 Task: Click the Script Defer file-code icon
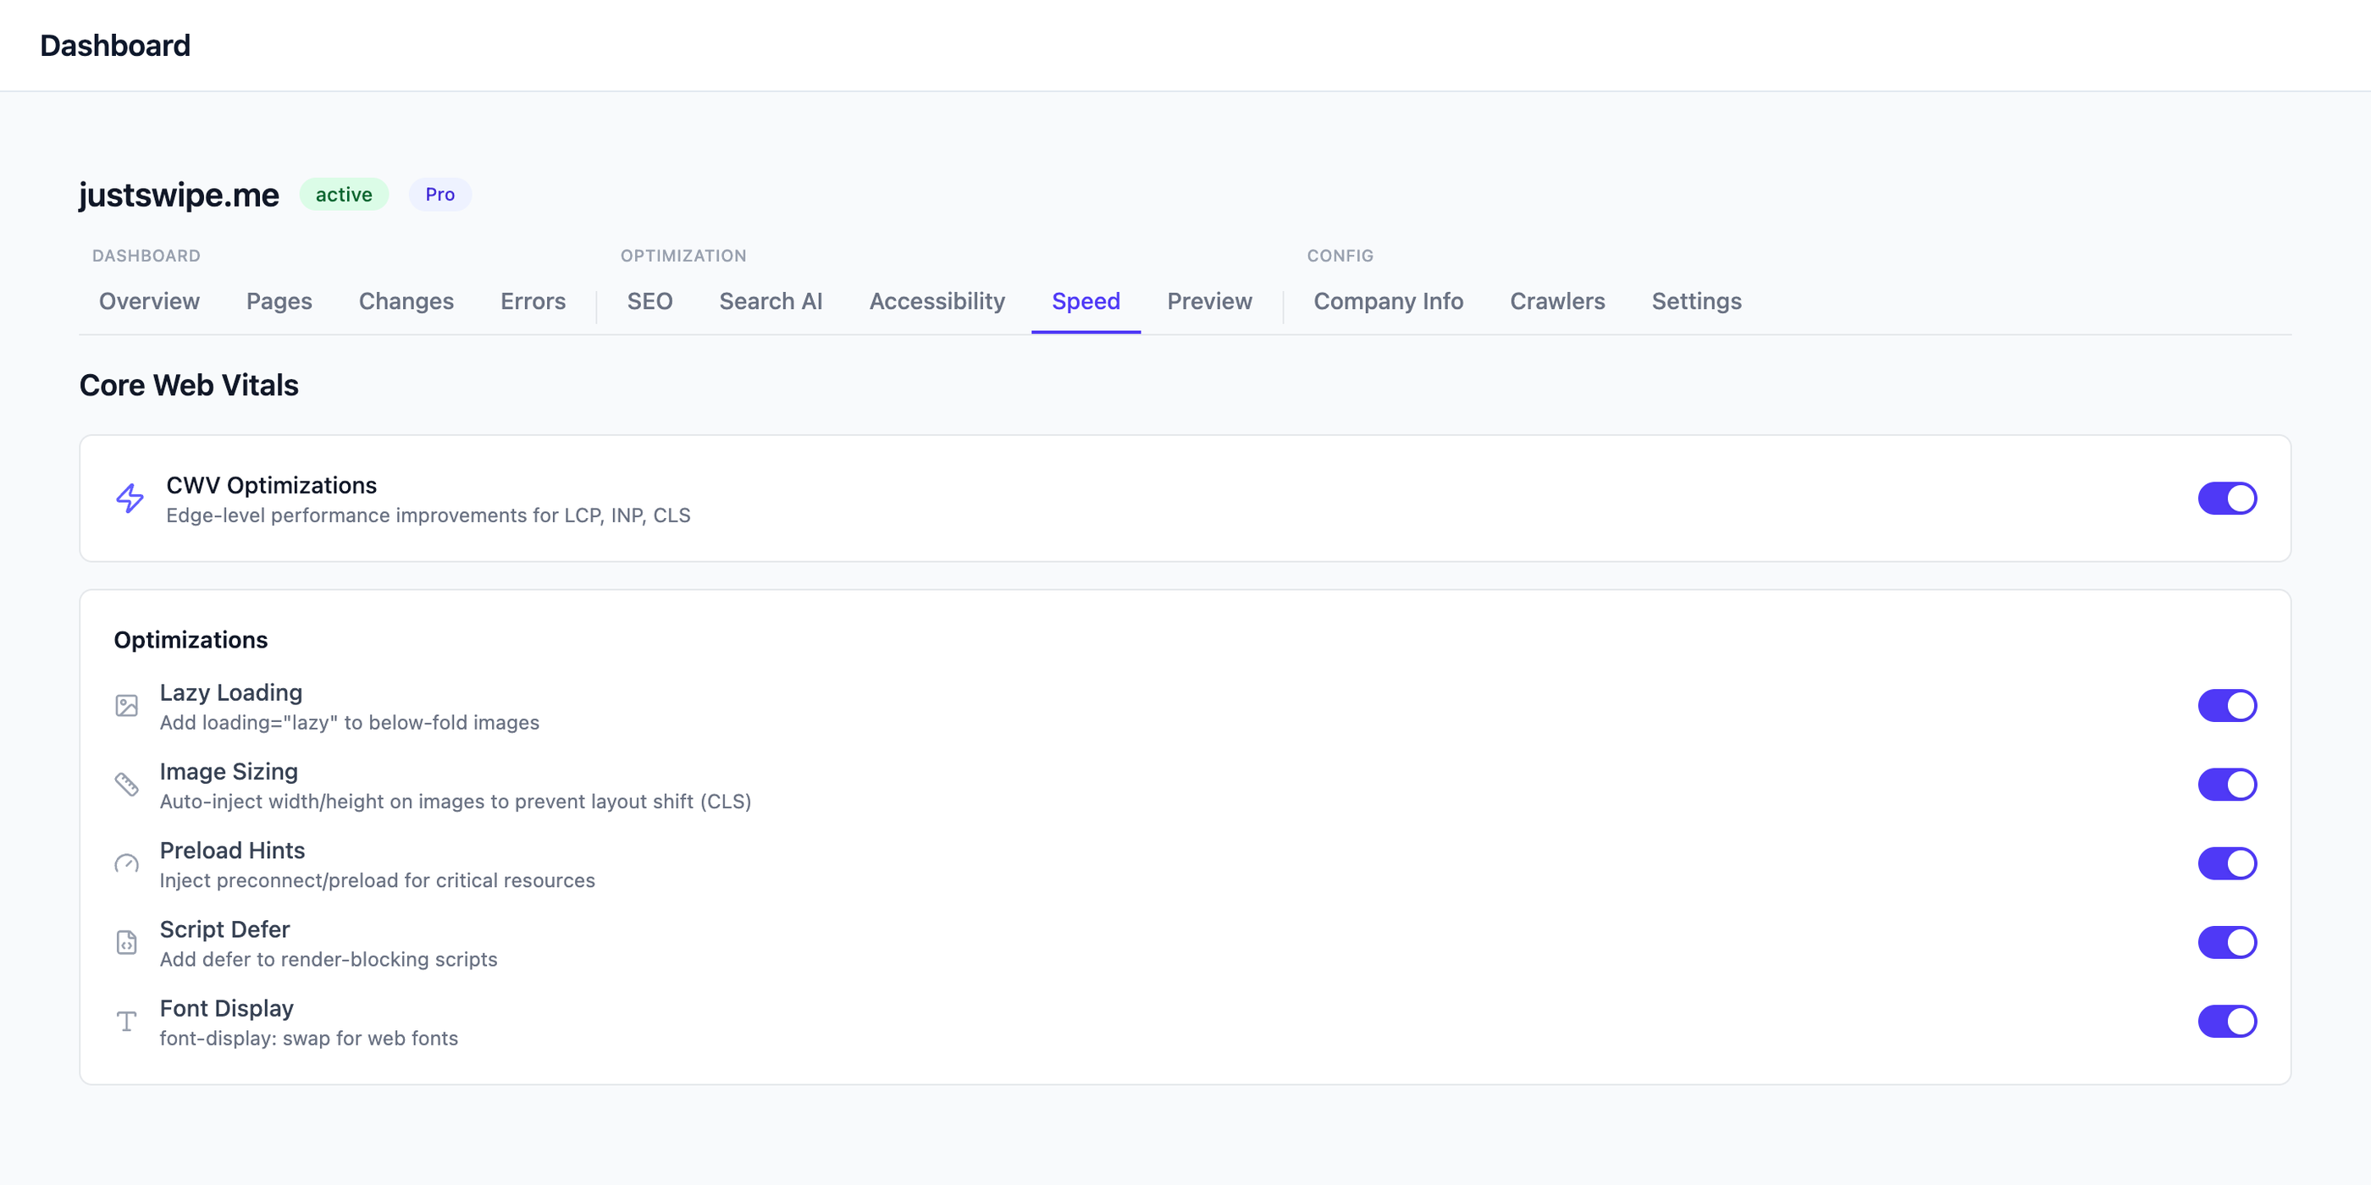tap(127, 942)
